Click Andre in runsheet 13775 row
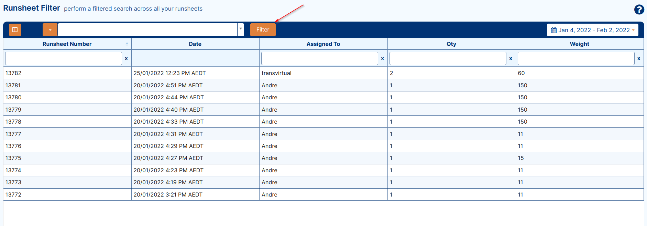This screenshot has width=647, height=226. coord(269,158)
